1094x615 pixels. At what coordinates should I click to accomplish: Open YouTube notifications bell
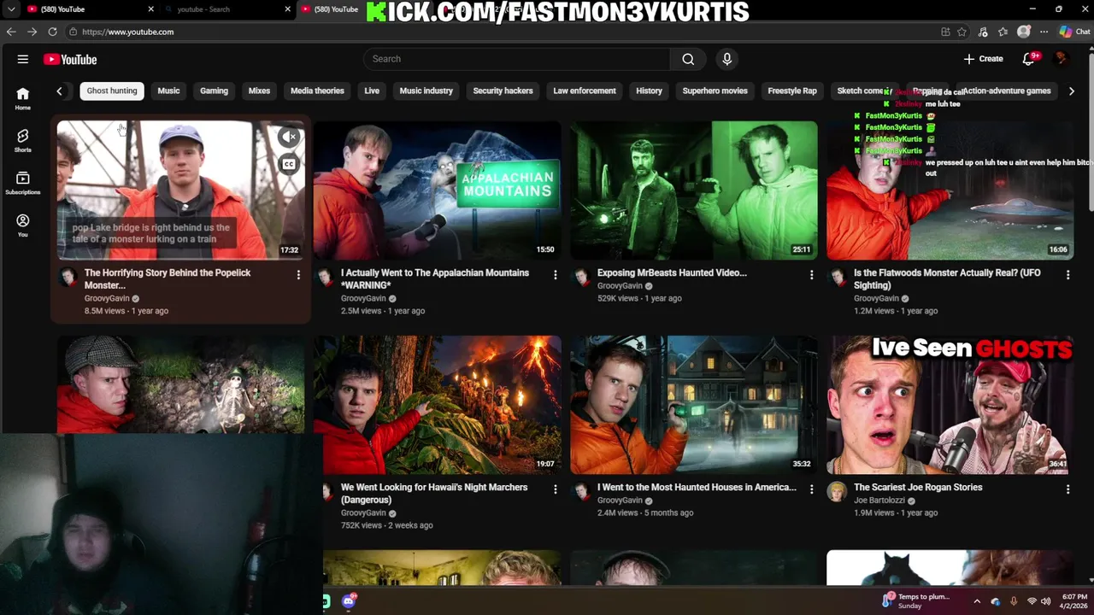(x=1029, y=59)
